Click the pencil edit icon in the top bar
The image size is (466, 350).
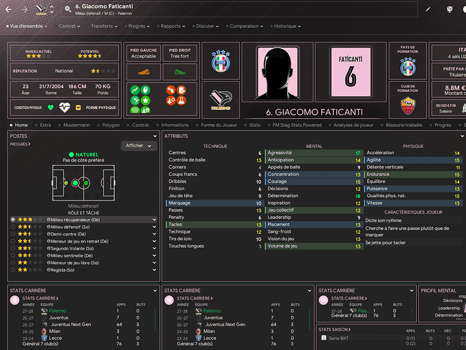tap(428, 10)
